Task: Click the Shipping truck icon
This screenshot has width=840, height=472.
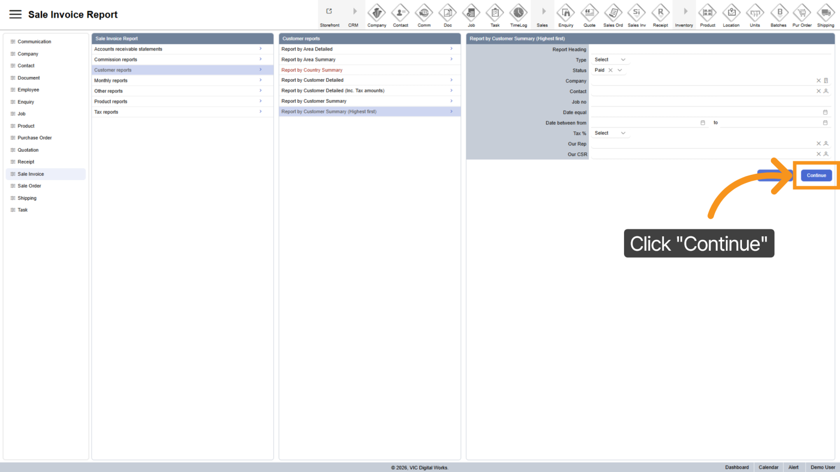Action: point(825,12)
